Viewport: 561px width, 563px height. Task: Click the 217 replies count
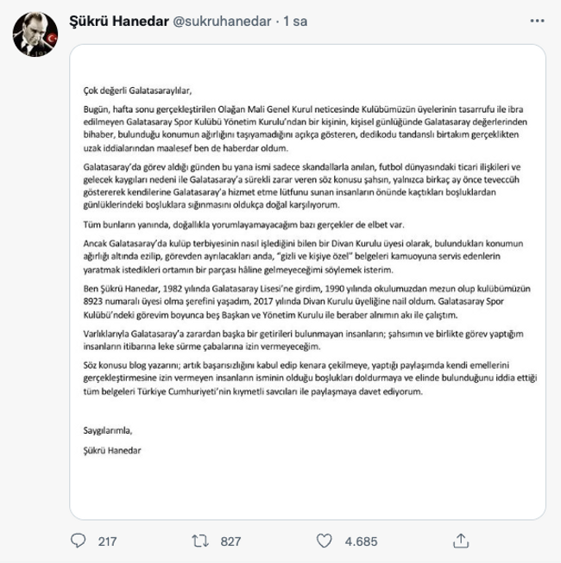(x=107, y=541)
